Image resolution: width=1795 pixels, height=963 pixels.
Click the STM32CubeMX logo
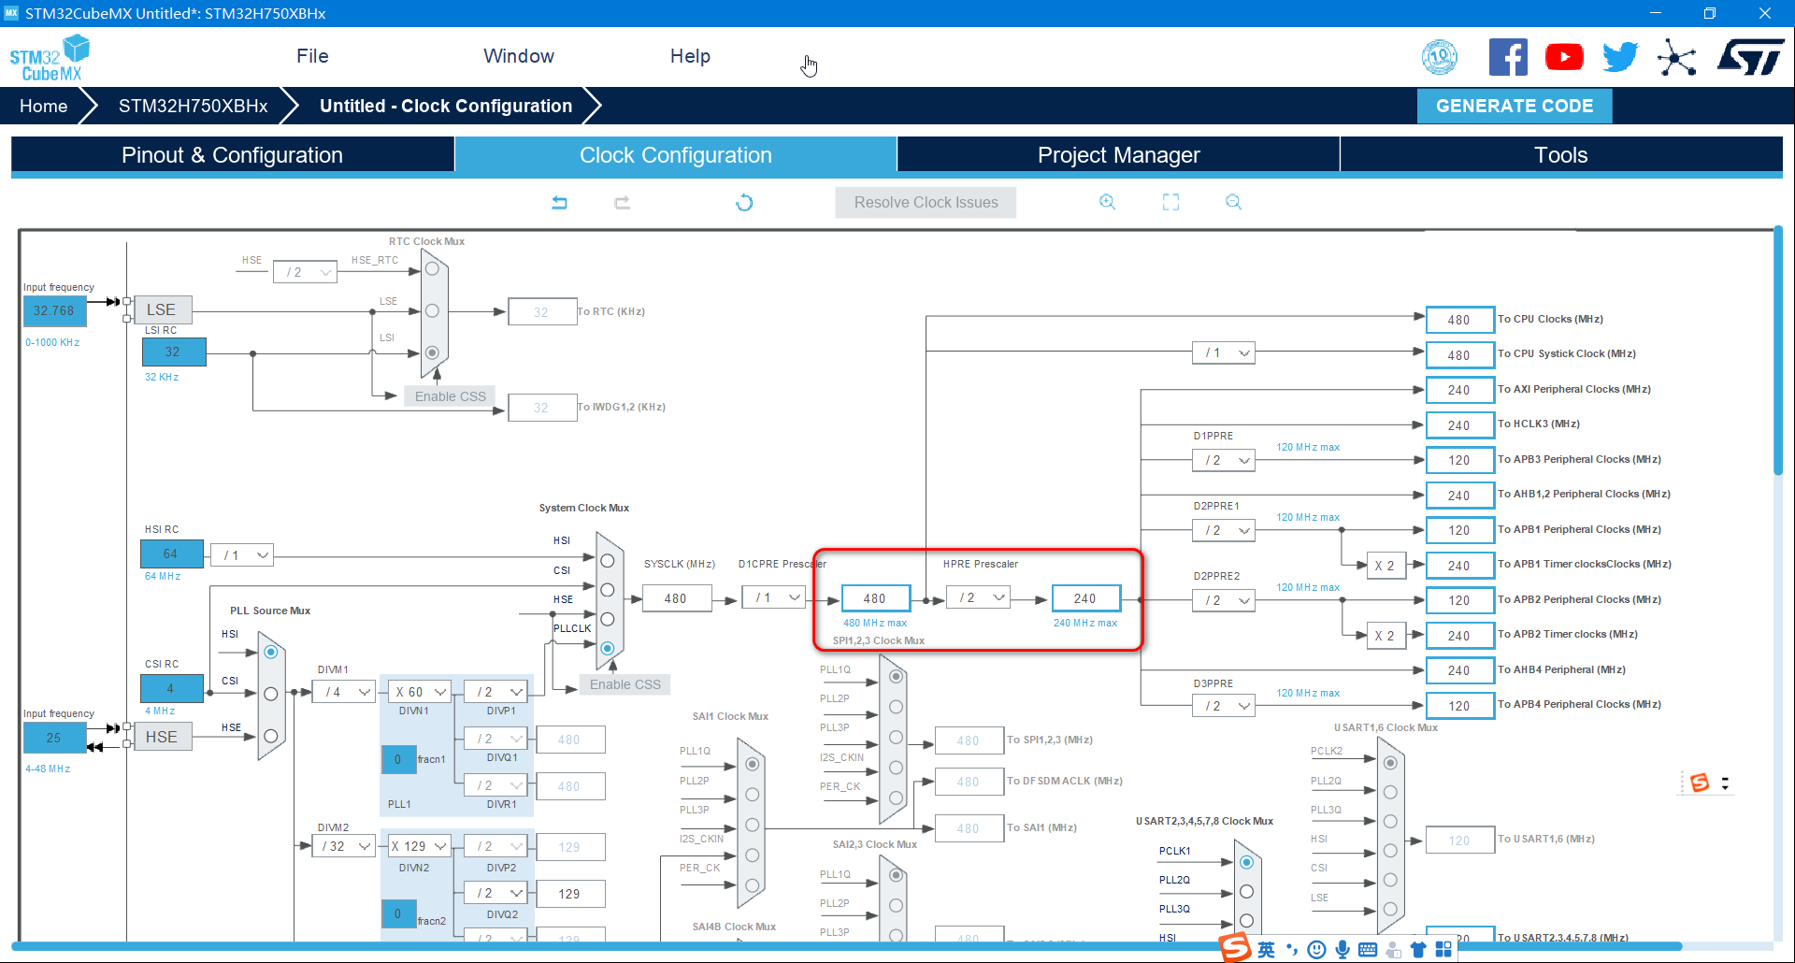coord(50,58)
